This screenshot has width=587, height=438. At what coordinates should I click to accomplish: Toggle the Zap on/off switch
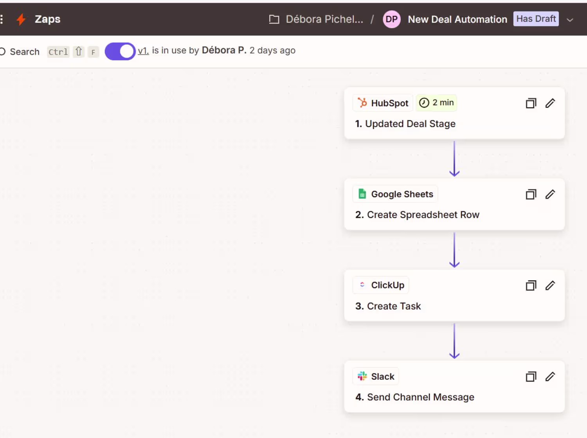pyautogui.click(x=120, y=51)
